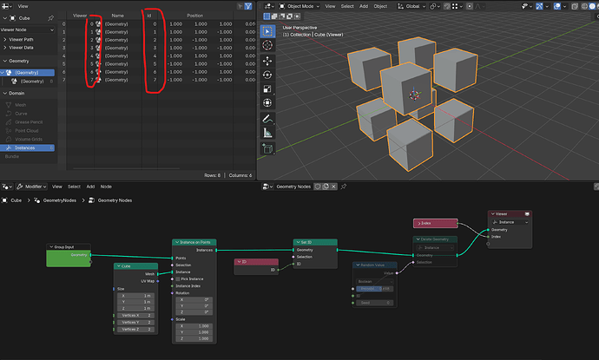Screen dimensions: 599x360
Task: Click the Viewer node header icon
Action: coord(527,213)
